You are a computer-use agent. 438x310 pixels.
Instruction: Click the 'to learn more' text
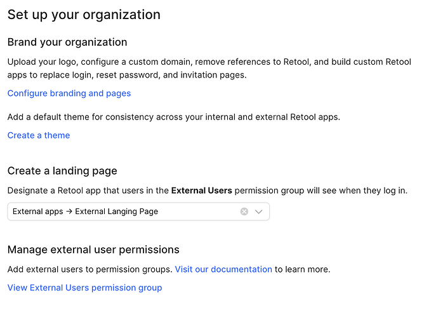[302, 269]
